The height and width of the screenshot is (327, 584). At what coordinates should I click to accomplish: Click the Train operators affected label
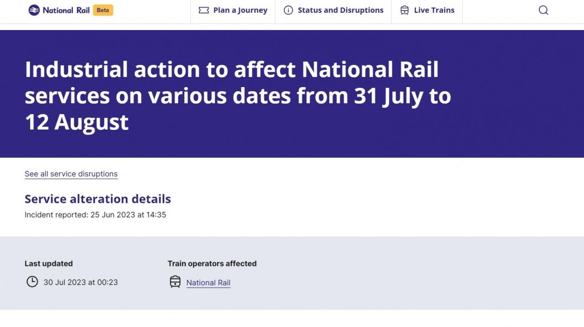point(212,264)
